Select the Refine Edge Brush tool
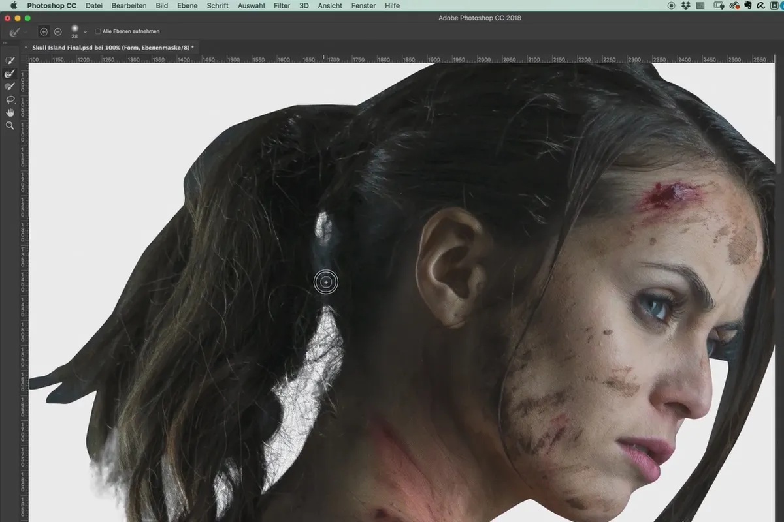The width and height of the screenshot is (784, 522). tap(10, 73)
